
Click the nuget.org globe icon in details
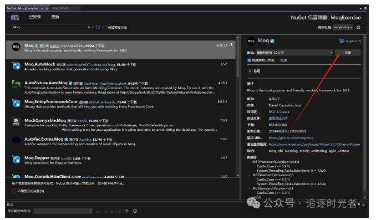click(342, 41)
